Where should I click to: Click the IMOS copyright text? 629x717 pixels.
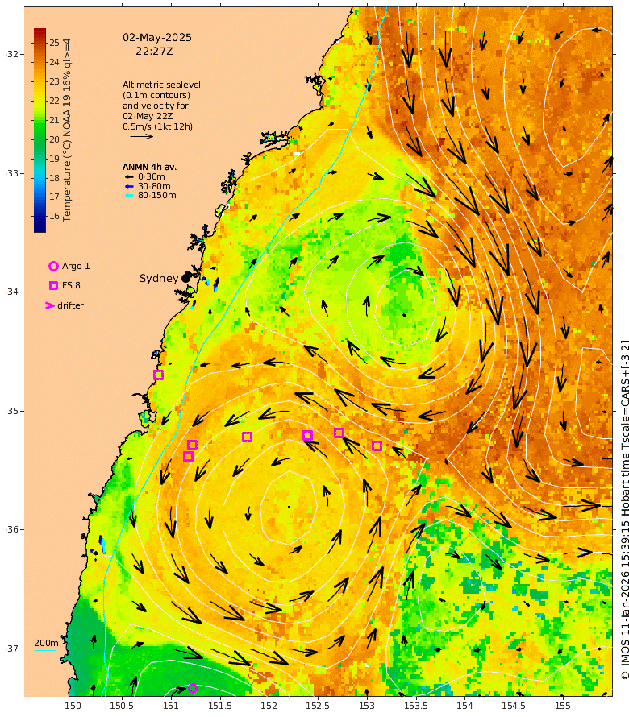(x=625, y=509)
